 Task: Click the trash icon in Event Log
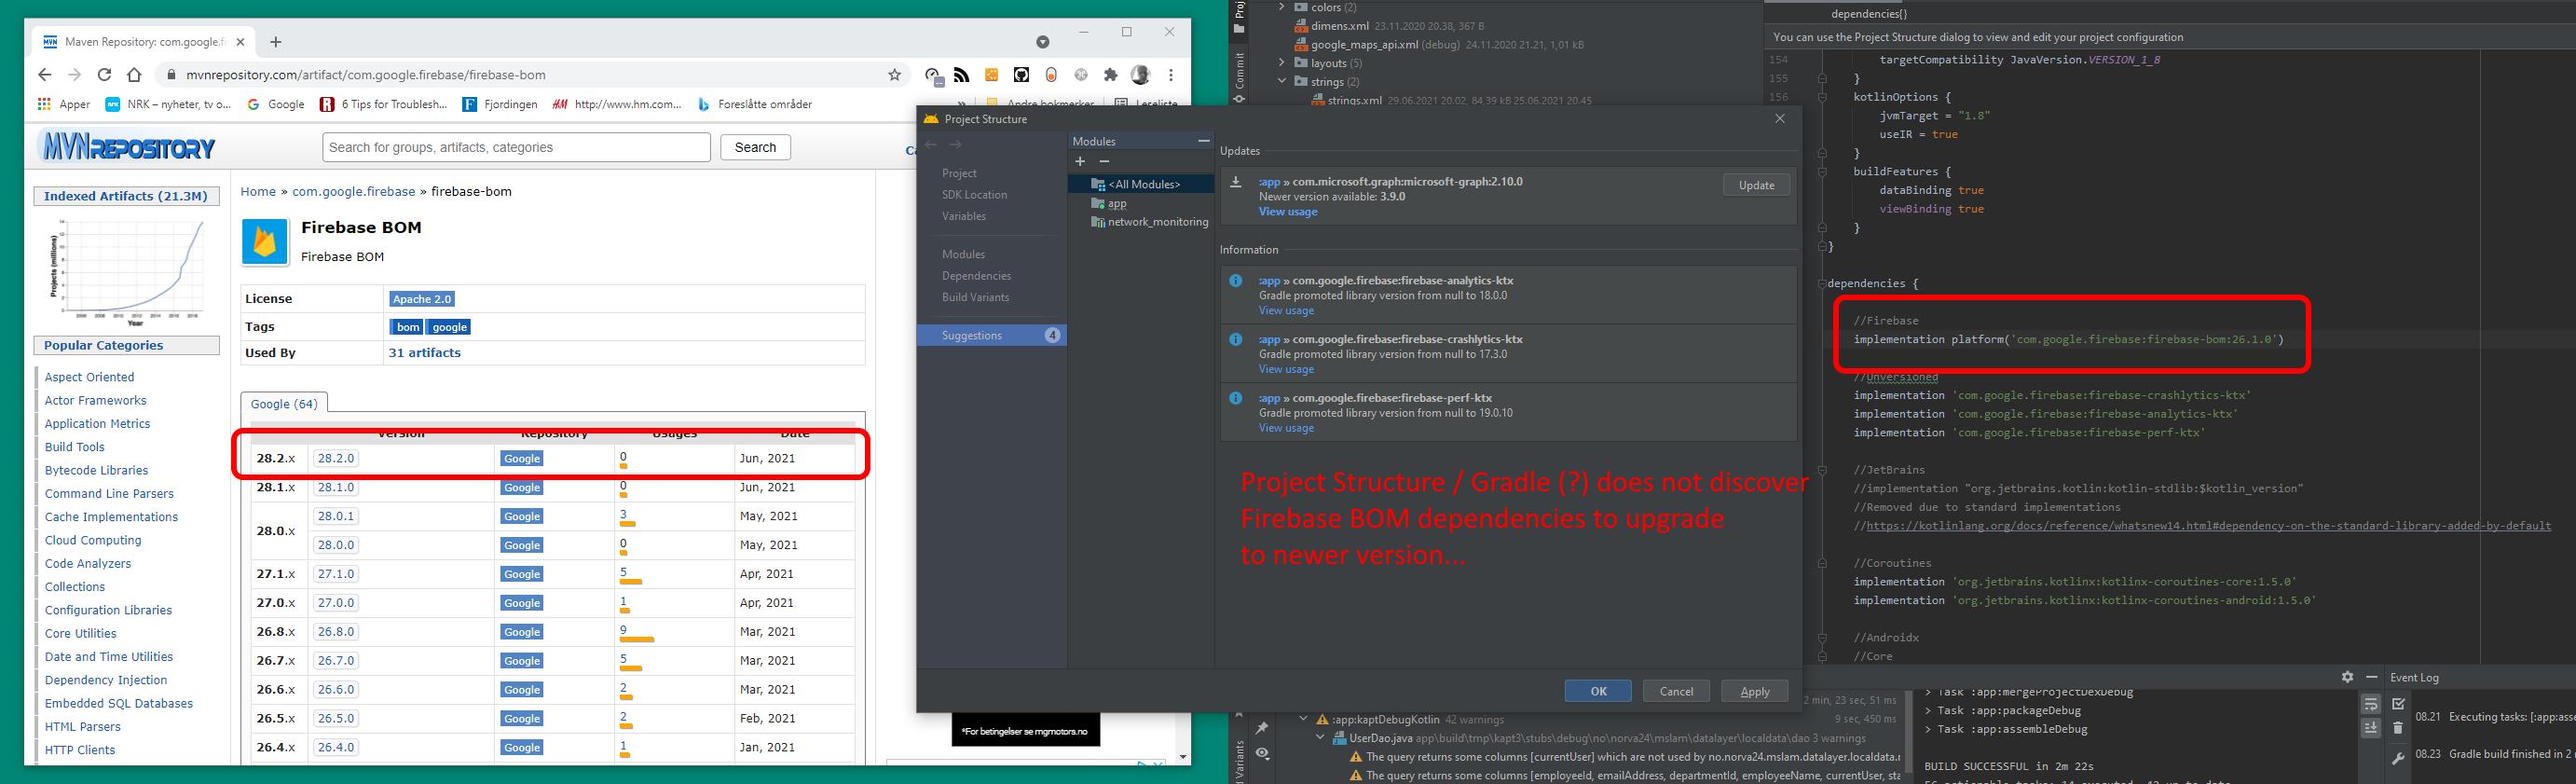point(2398,728)
